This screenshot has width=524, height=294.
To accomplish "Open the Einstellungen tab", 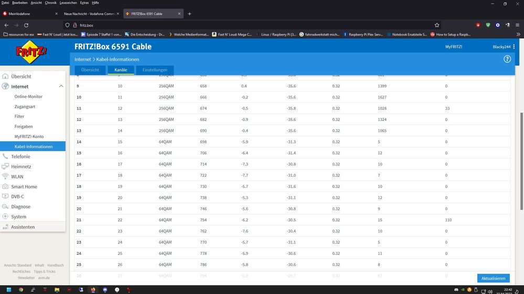I will click(x=155, y=70).
